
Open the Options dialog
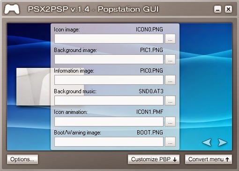click(22, 159)
